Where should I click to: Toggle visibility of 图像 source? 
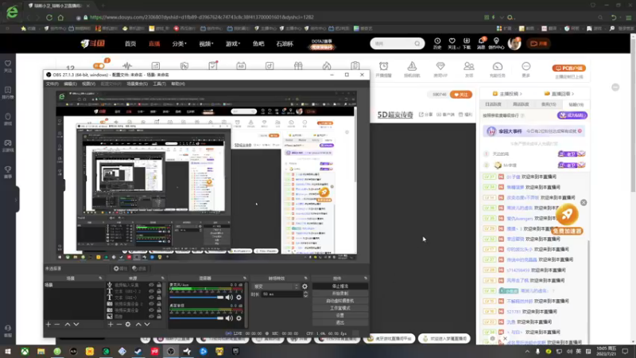coord(151,316)
